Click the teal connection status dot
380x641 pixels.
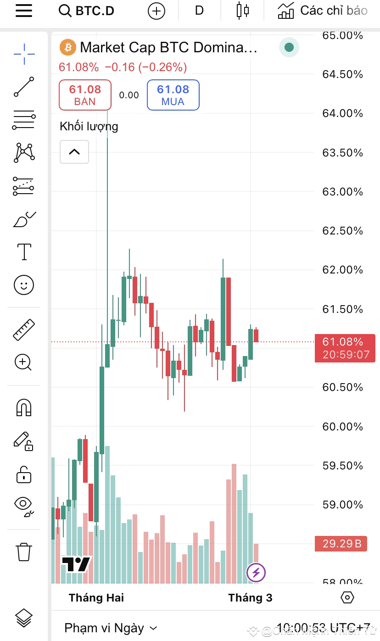pyautogui.click(x=289, y=47)
